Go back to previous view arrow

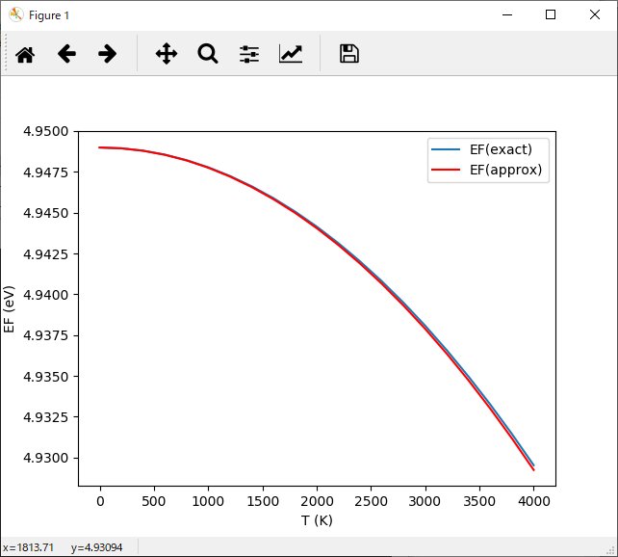click(x=66, y=54)
